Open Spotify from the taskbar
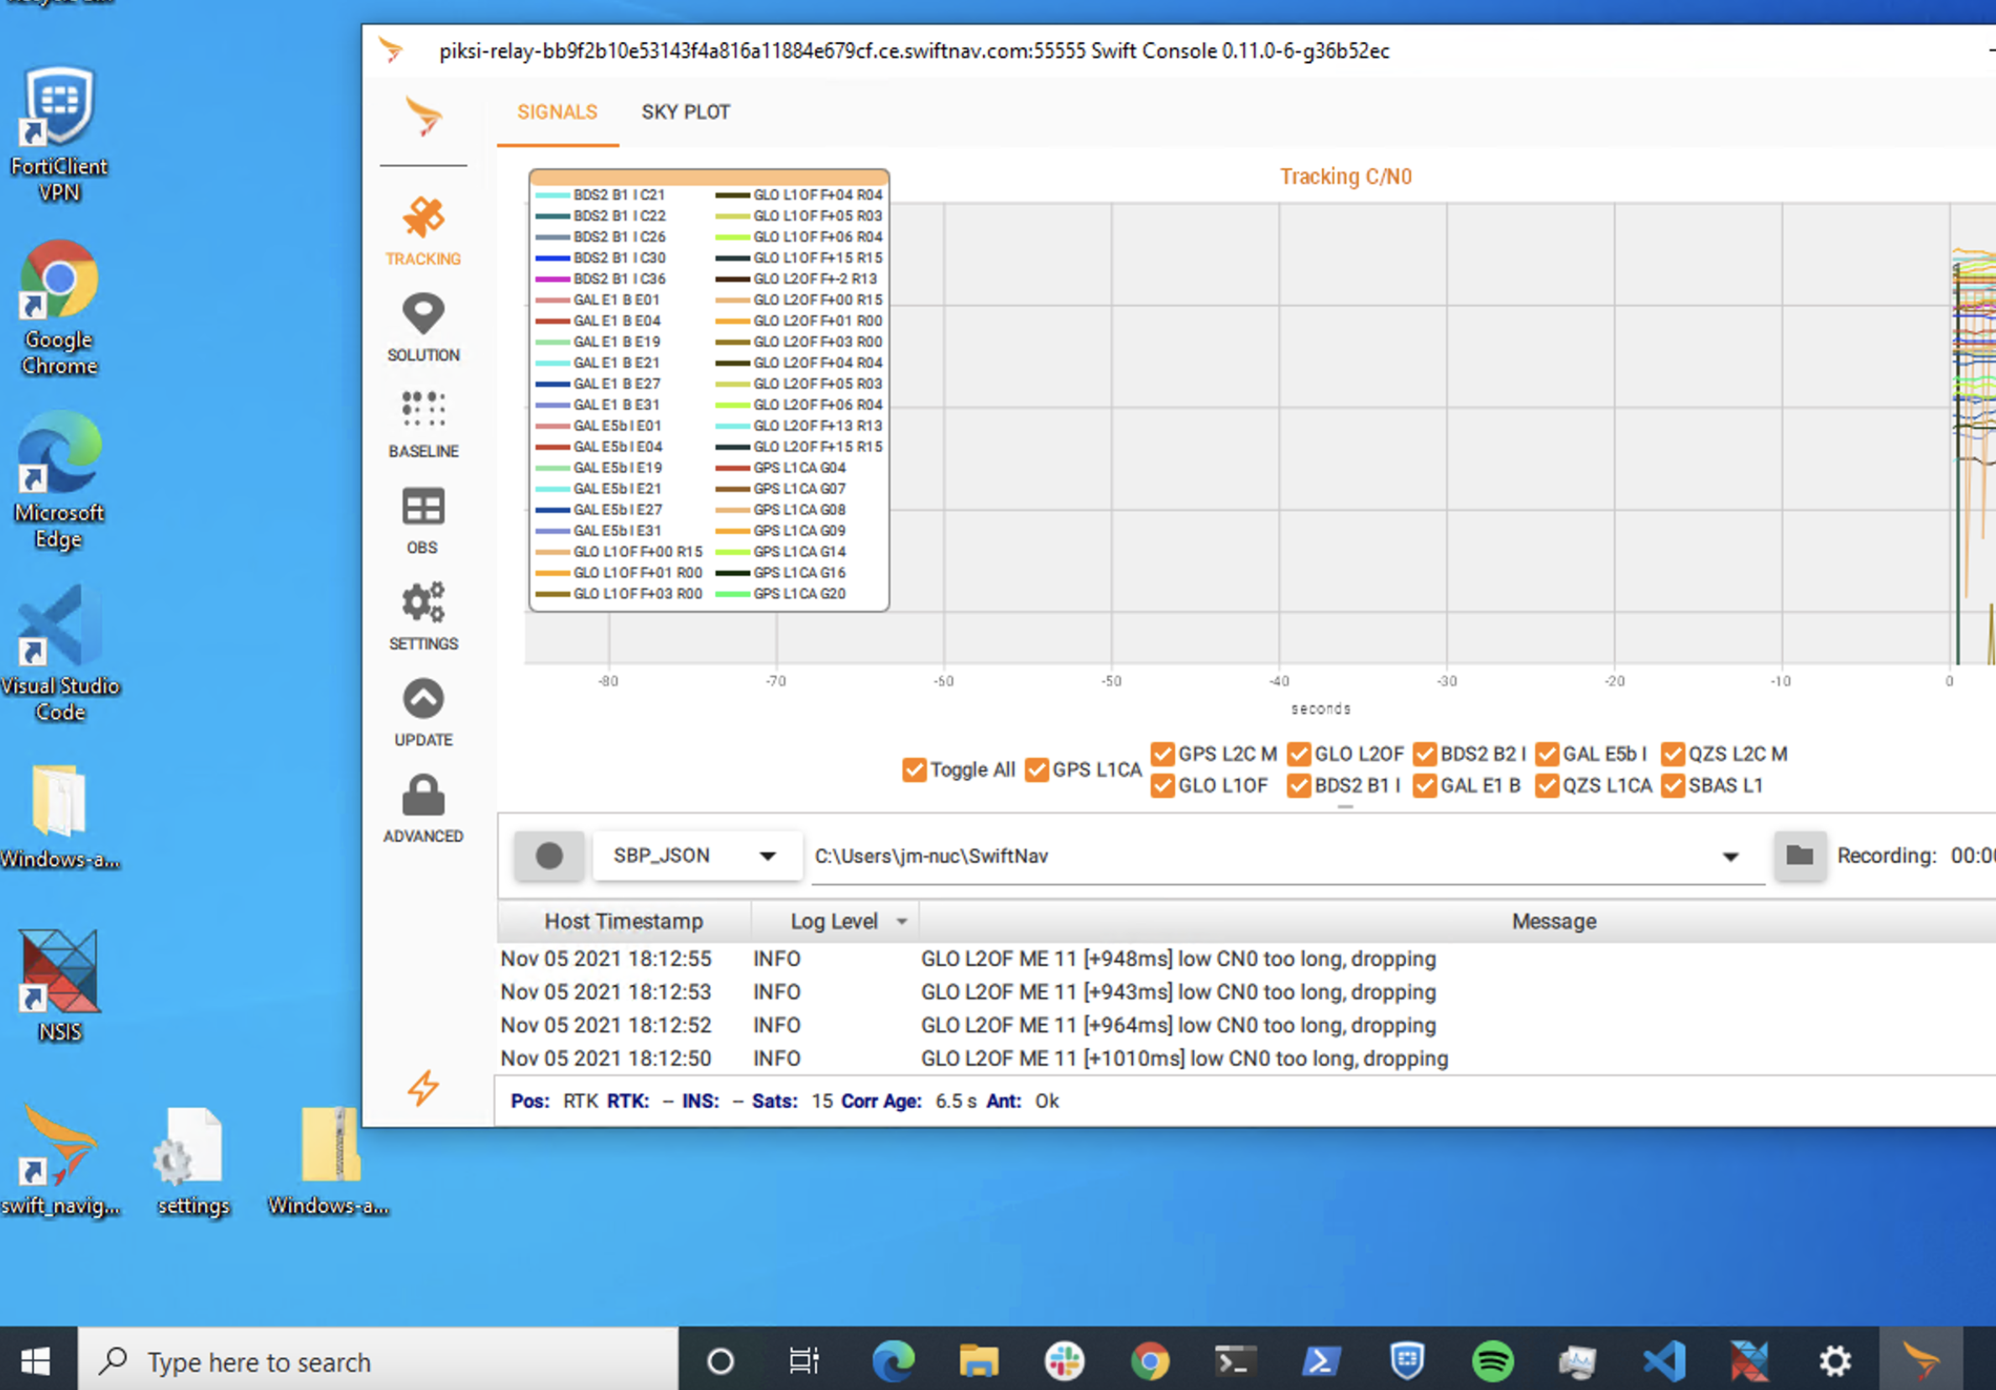 pos(1492,1361)
